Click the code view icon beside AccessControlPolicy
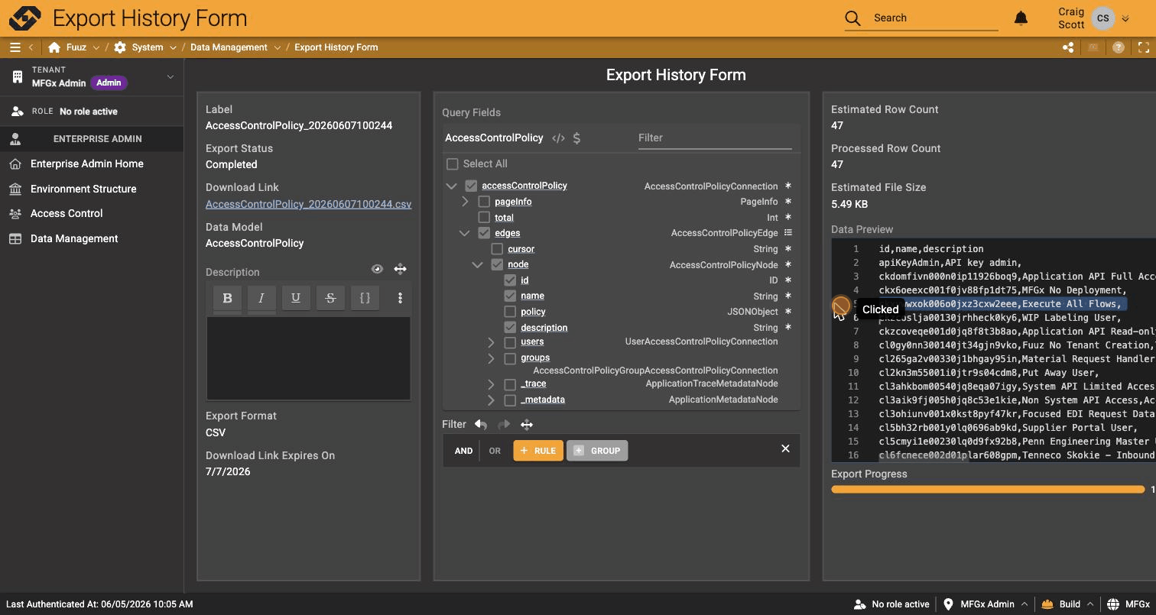This screenshot has height=615, width=1156. [558, 138]
